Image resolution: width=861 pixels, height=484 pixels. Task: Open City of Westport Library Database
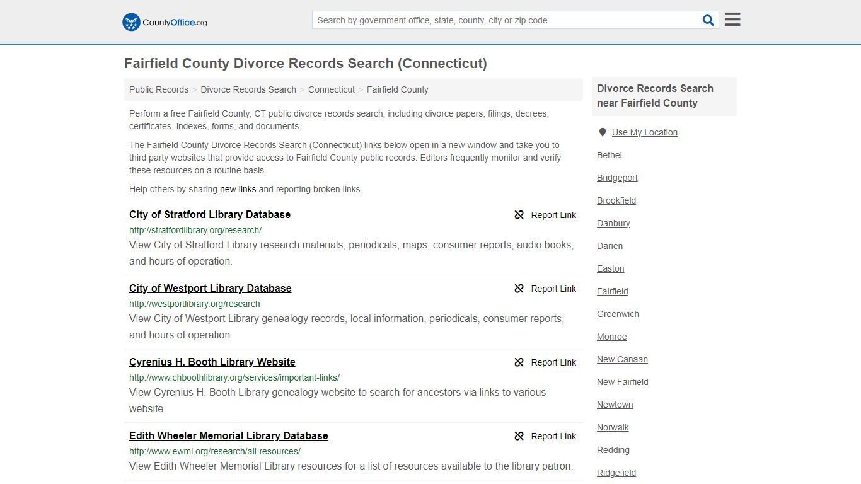pos(211,288)
